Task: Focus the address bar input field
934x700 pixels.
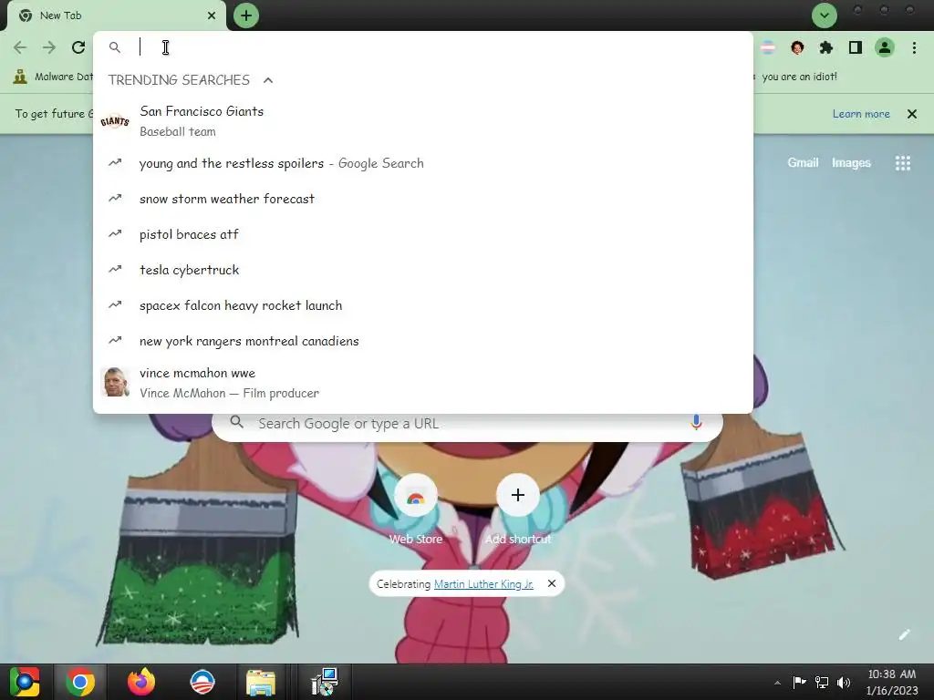Action: (x=441, y=47)
